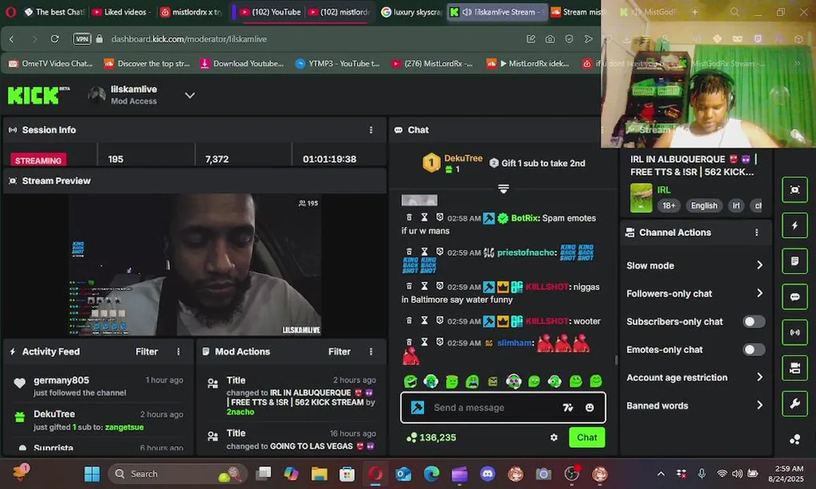Open the Download Youtube bookmark

pyautogui.click(x=241, y=64)
